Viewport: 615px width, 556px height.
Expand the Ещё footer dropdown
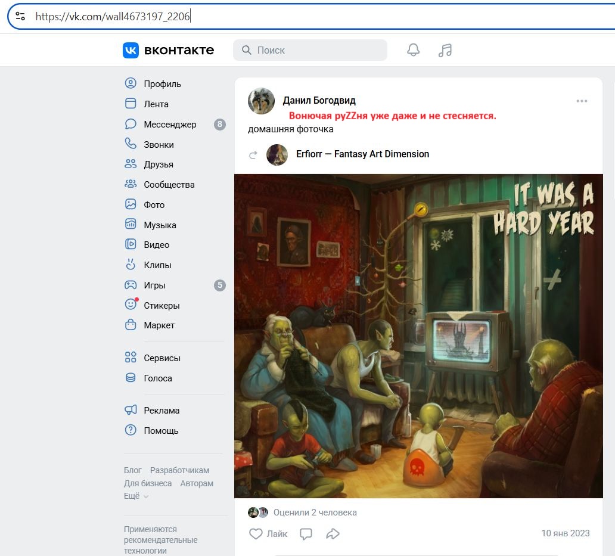[x=136, y=496]
